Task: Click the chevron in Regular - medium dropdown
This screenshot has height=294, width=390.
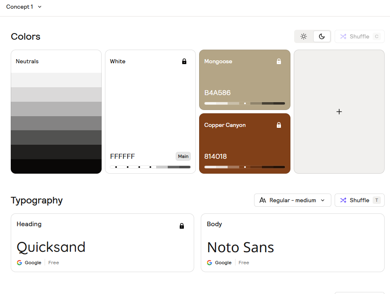Action: coord(323,200)
